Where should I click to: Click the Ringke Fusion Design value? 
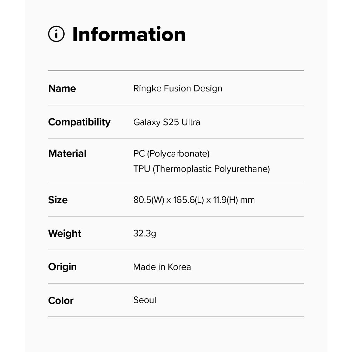(177, 88)
